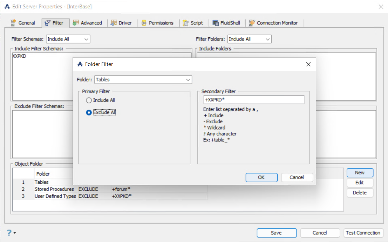Viewport: 388px width, 242px height.
Task: Click the Script tab icon
Action: pos(186,23)
